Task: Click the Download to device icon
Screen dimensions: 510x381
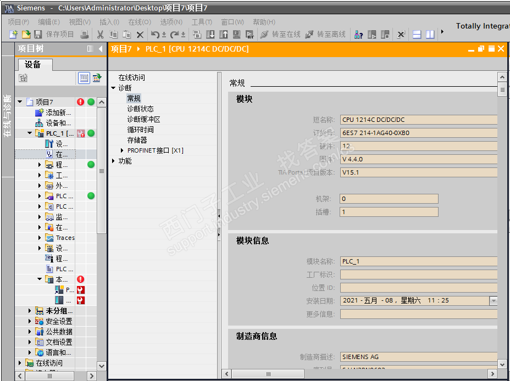Action: 210,34
